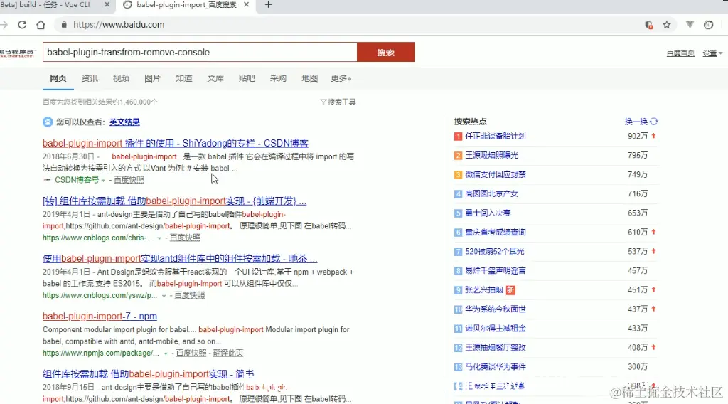Image resolution: width=728 pixels, height=404 pixels.
Task: Switch to the 图片 tab
Action: click(152, 78)
